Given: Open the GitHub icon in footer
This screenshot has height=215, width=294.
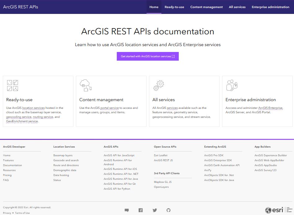Looking at the screenshot, I should coord(169,210).
